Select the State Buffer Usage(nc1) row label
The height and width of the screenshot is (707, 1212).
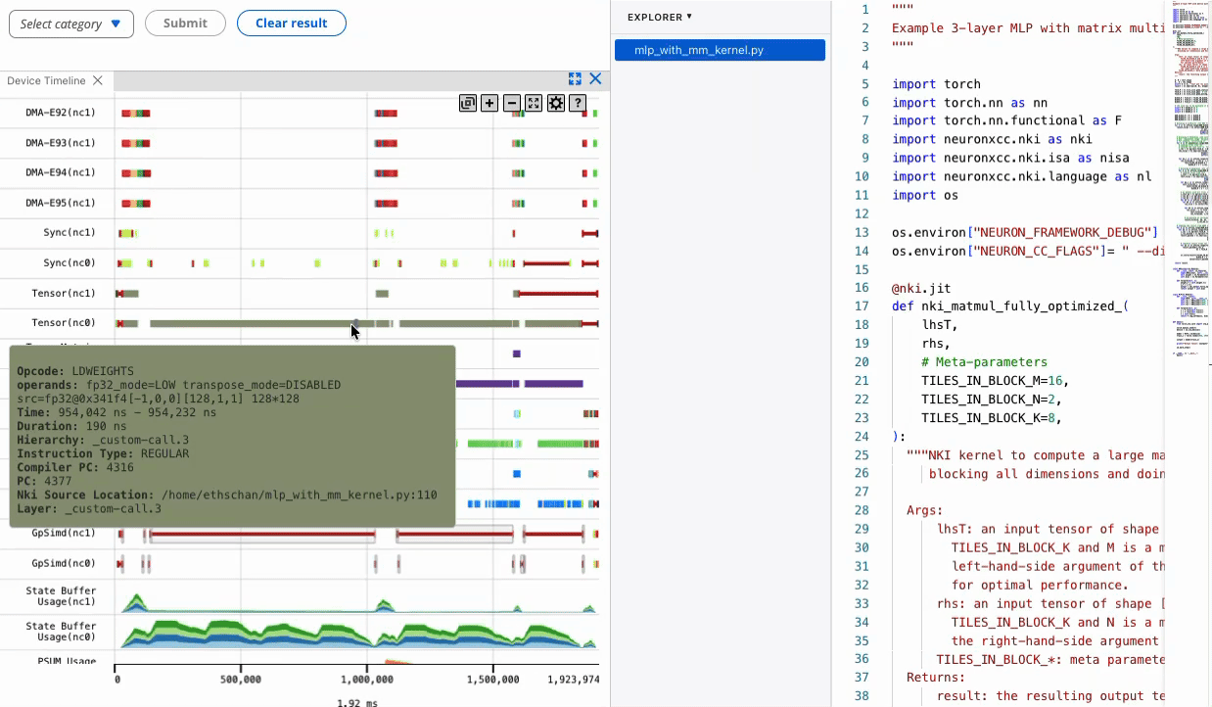click(x=61, y=594)
